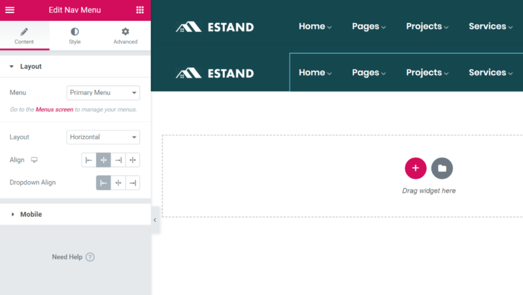The width and height of the screenshot is (523, 295).
Task: Open Projects menu in the second header
Action: [427, 73]
